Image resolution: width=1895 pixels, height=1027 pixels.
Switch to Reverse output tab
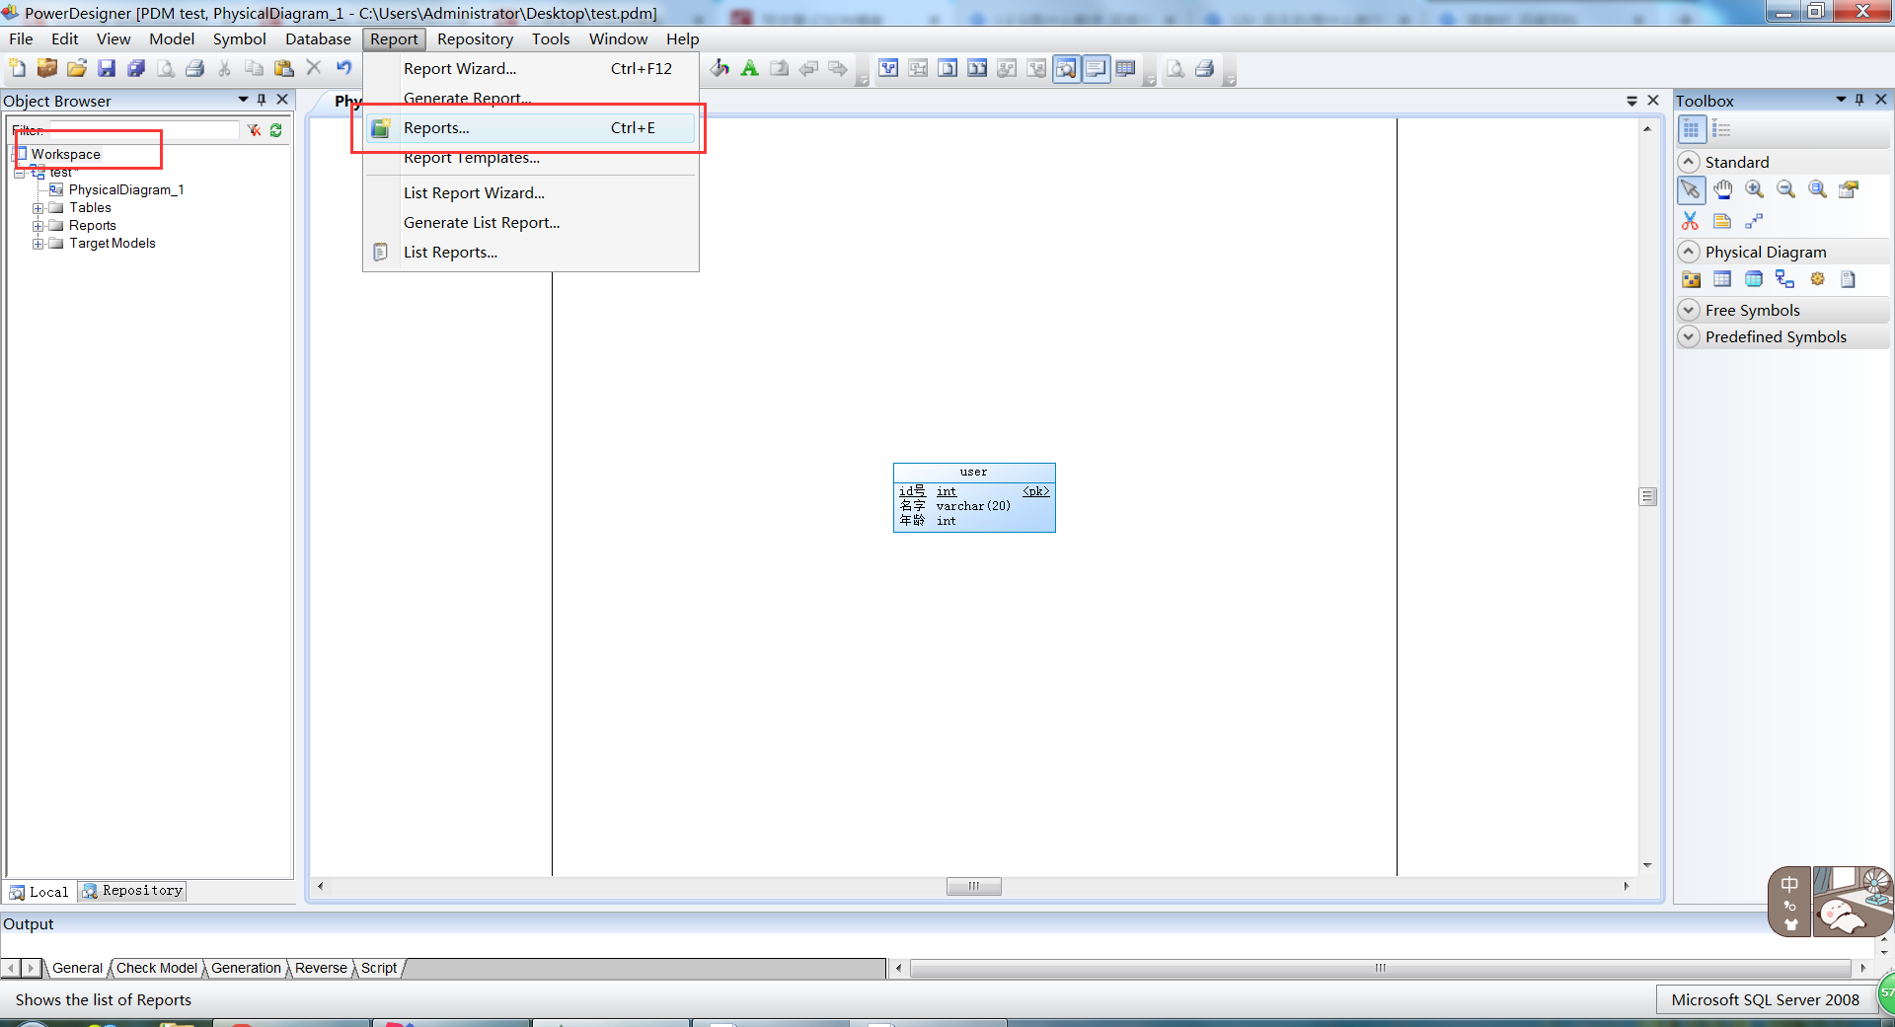click(321, 968)
